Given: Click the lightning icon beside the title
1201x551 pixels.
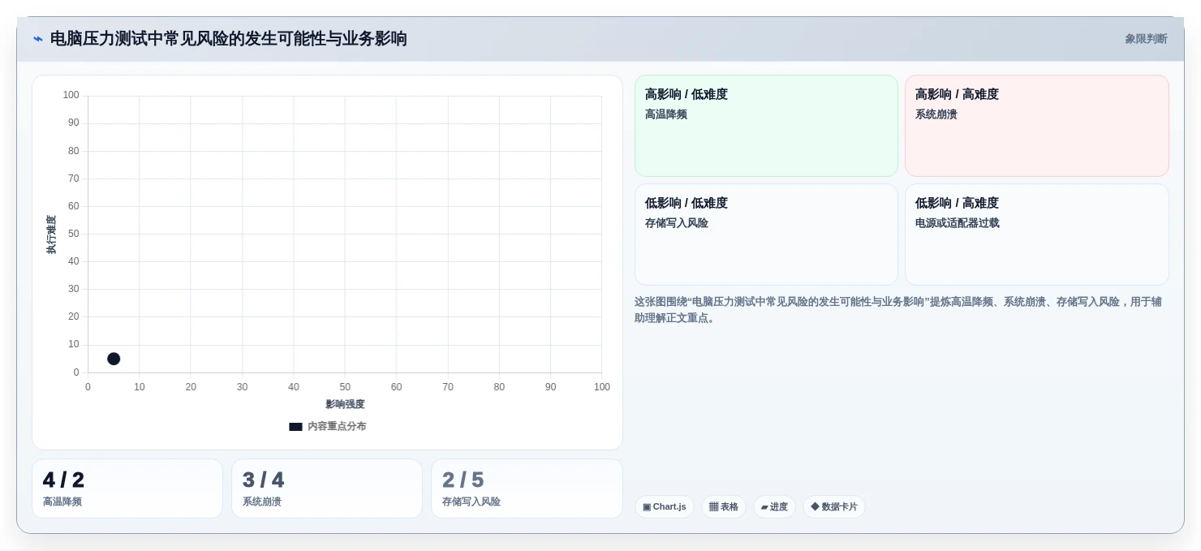Looking at the screenshot, I should [x=38, y=39].
